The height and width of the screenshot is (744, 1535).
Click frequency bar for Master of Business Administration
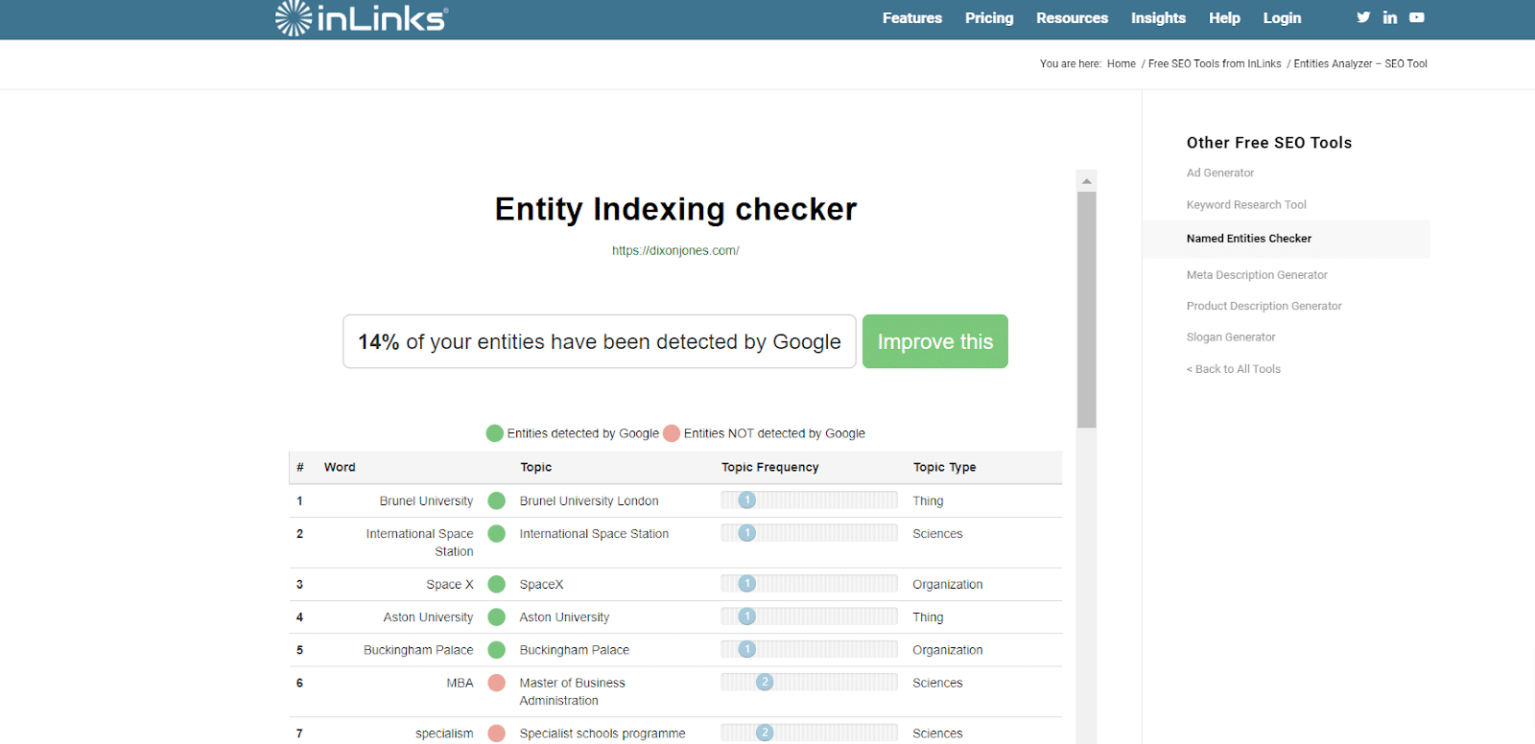pyautogui.click(x=809, y=682)
